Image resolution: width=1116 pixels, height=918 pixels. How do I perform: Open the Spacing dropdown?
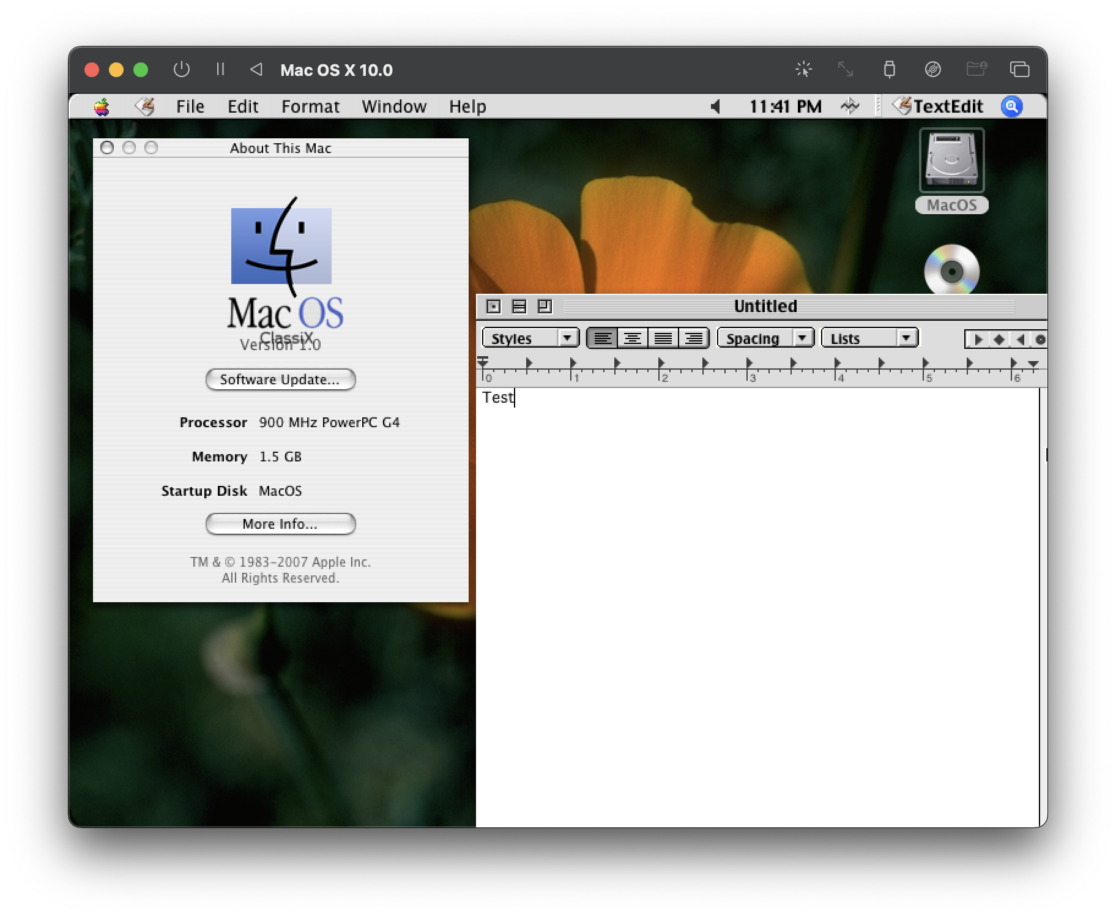[765, 338]
